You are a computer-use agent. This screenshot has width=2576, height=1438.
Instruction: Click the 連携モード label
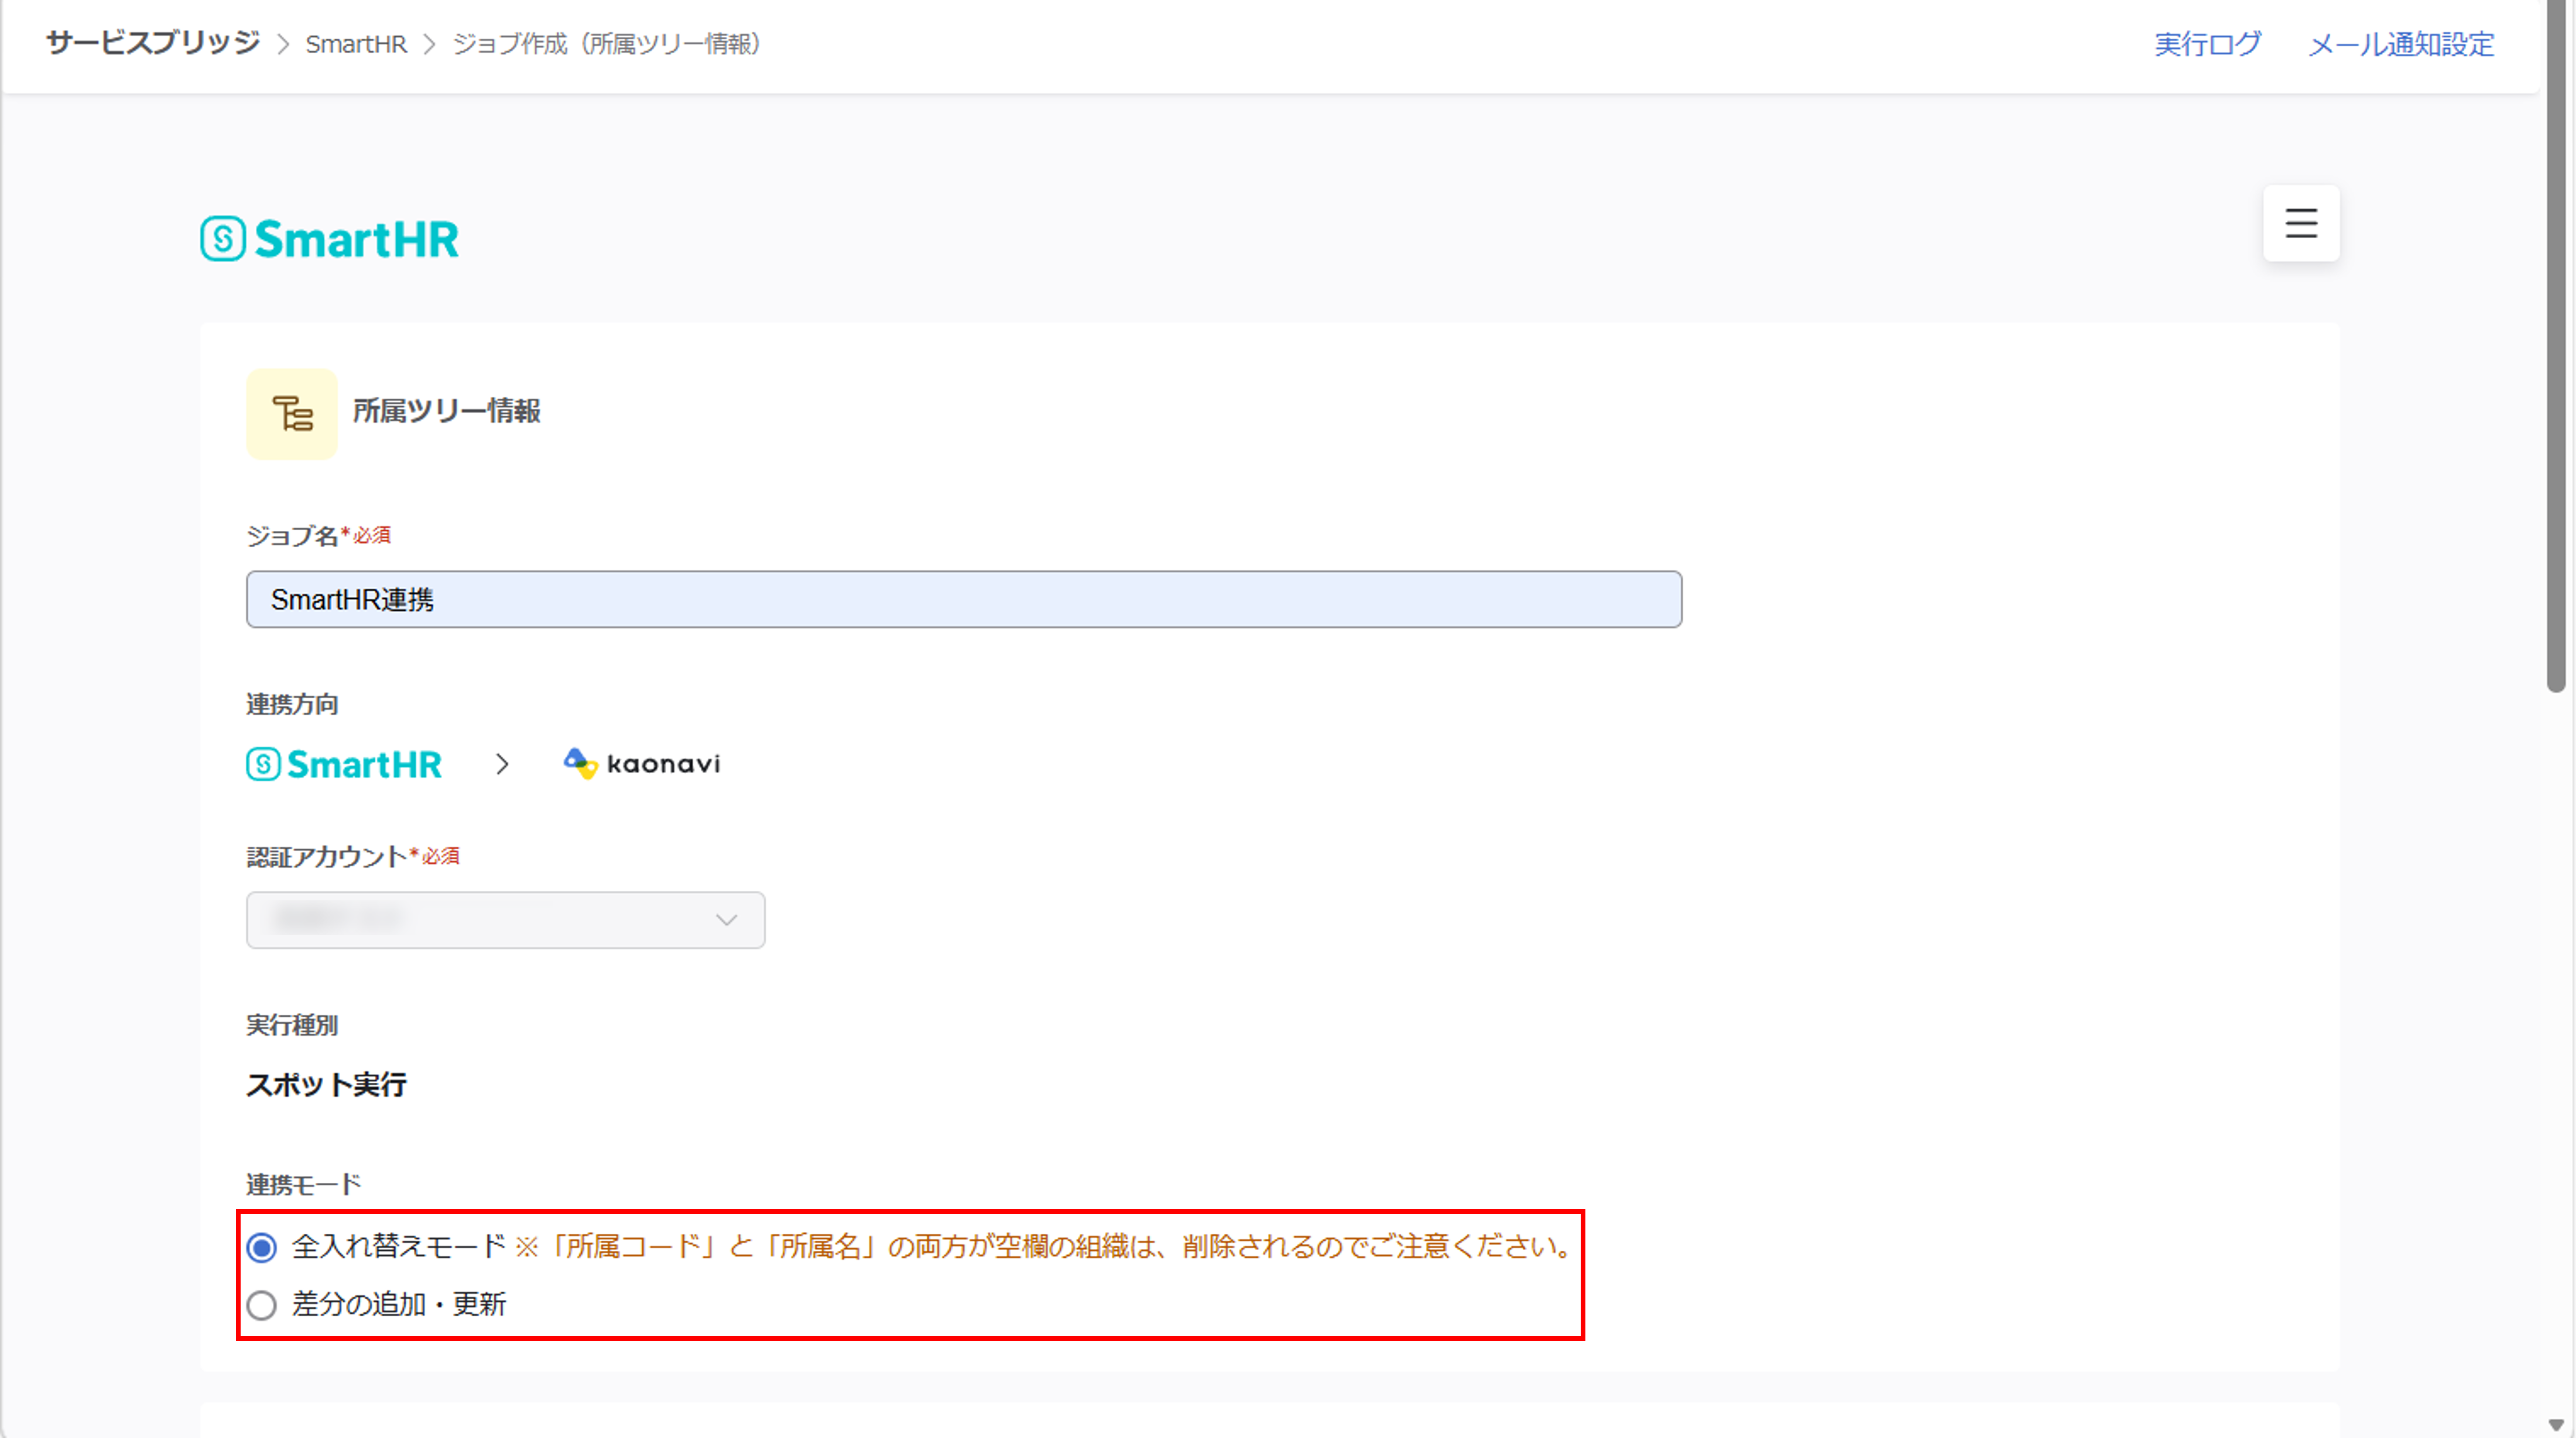point(303,1185)
